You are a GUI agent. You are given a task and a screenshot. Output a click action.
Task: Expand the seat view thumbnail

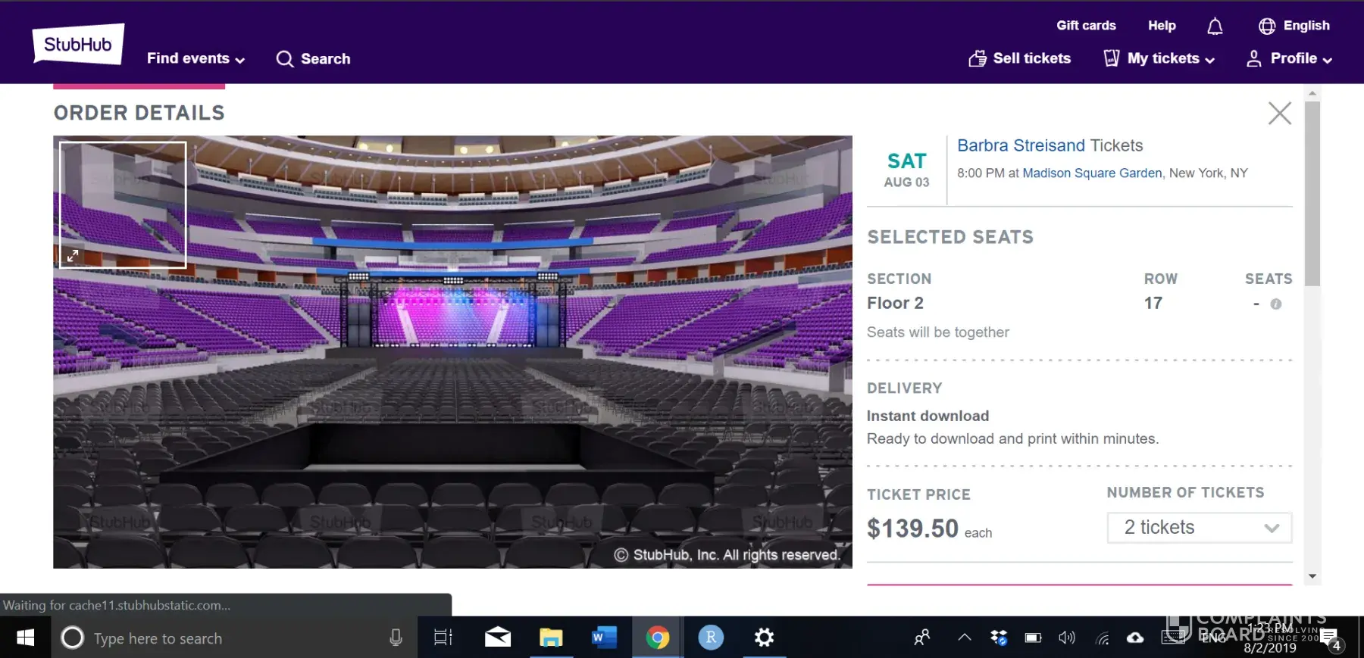click(73, 256)
